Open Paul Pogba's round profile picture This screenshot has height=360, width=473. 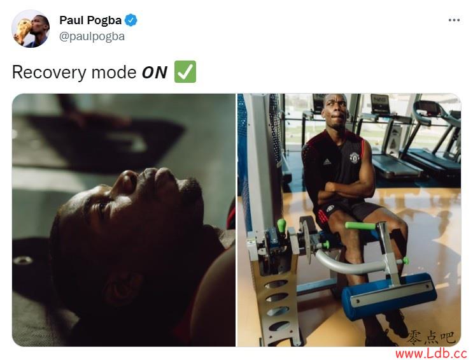tap(31, 29)
